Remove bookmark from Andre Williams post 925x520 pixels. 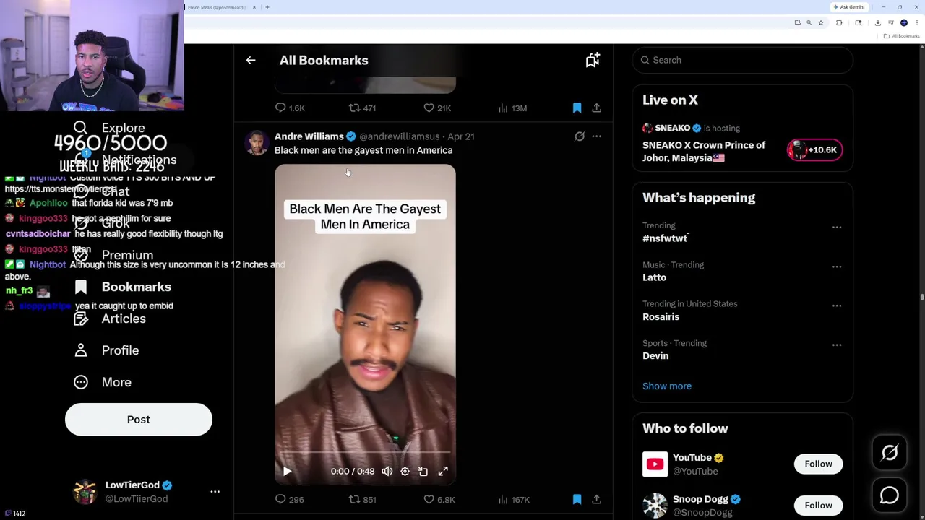[x=577, y=499]
